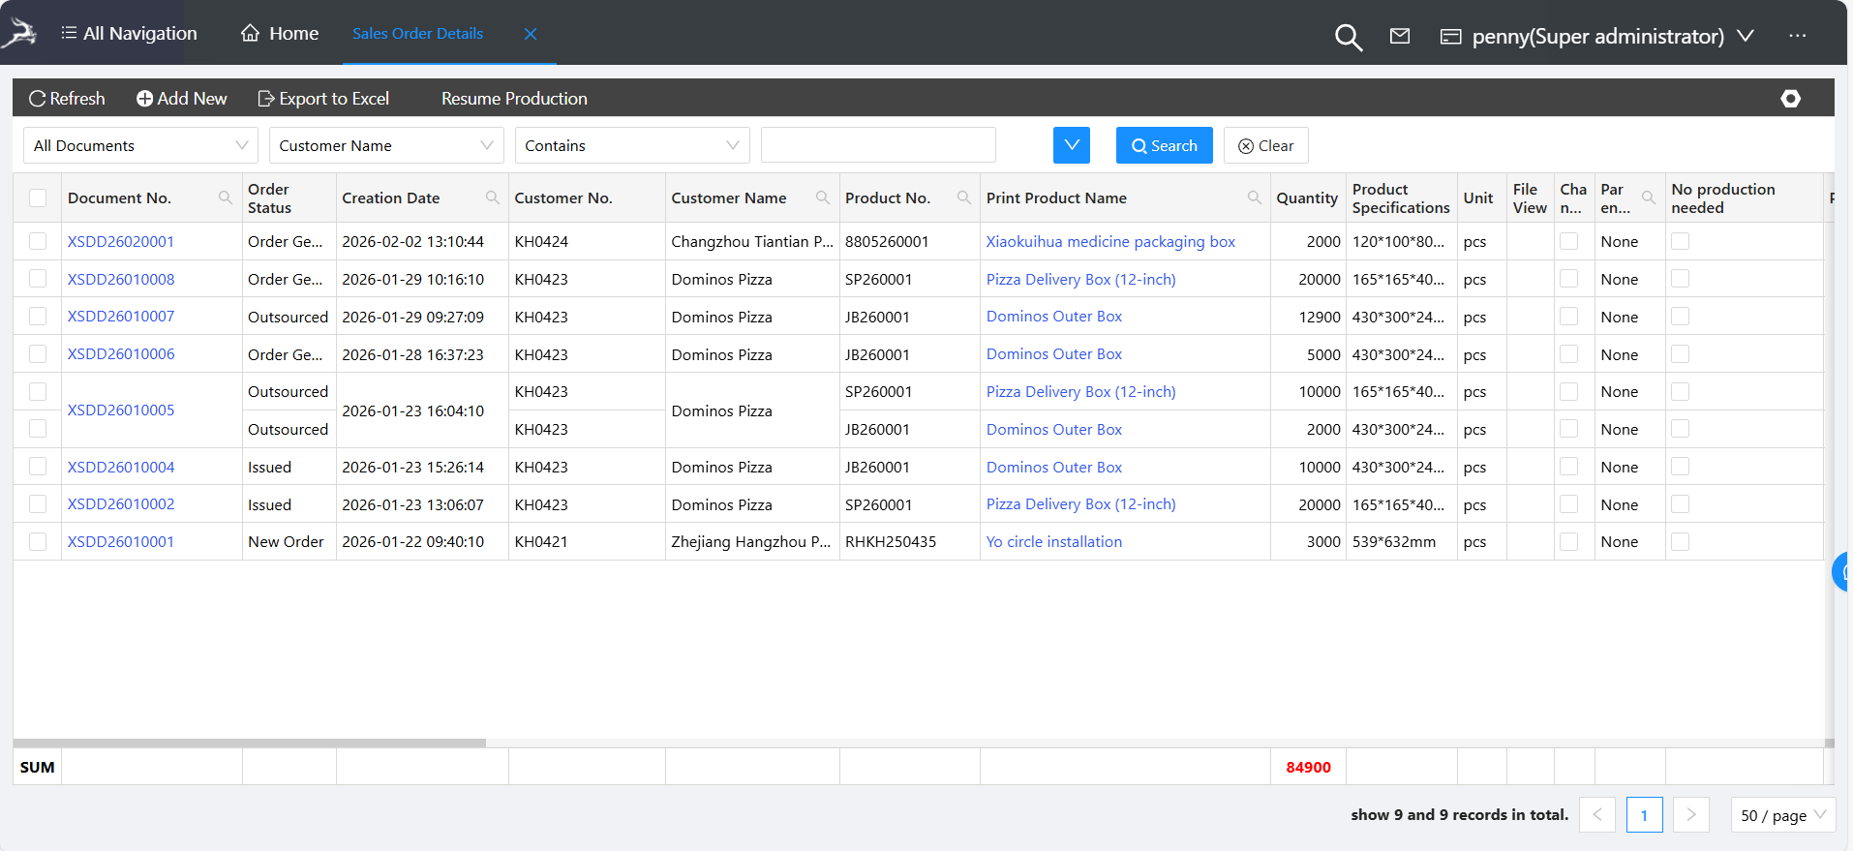
Task: Click Customer Name column search icon
Action: (x=822, y=198)
